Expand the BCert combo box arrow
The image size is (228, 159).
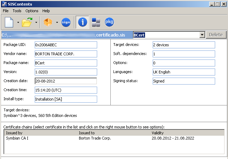coord(202,35)
